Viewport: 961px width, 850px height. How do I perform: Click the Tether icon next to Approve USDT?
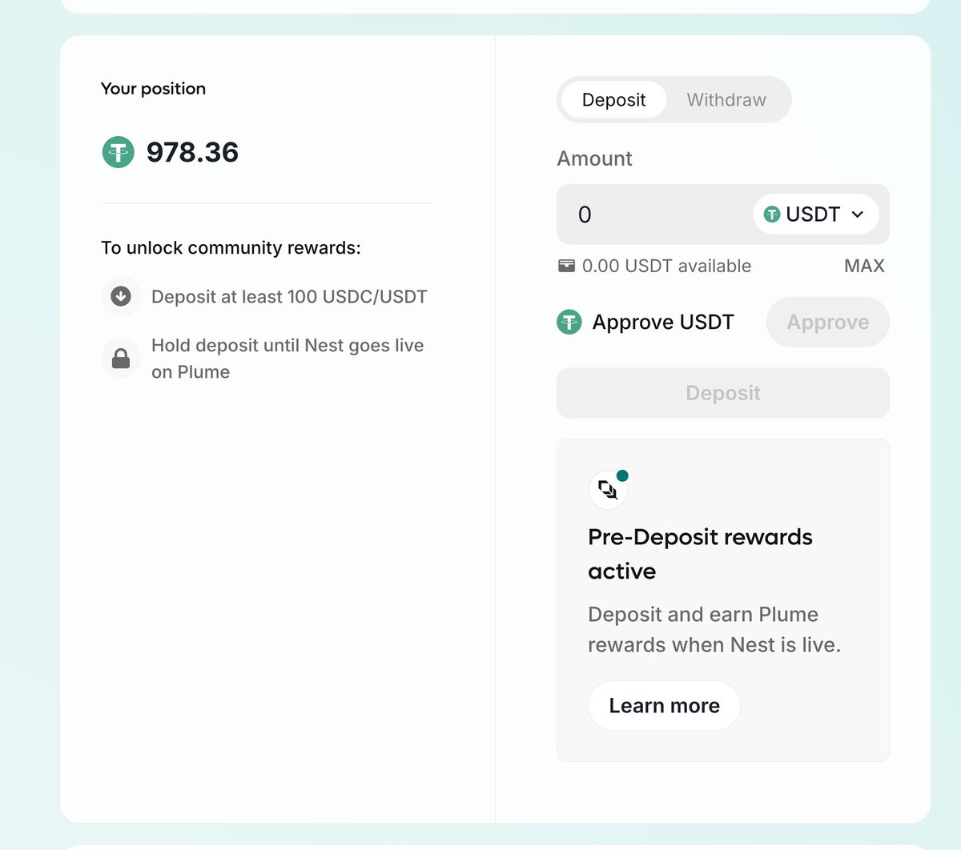569,322
